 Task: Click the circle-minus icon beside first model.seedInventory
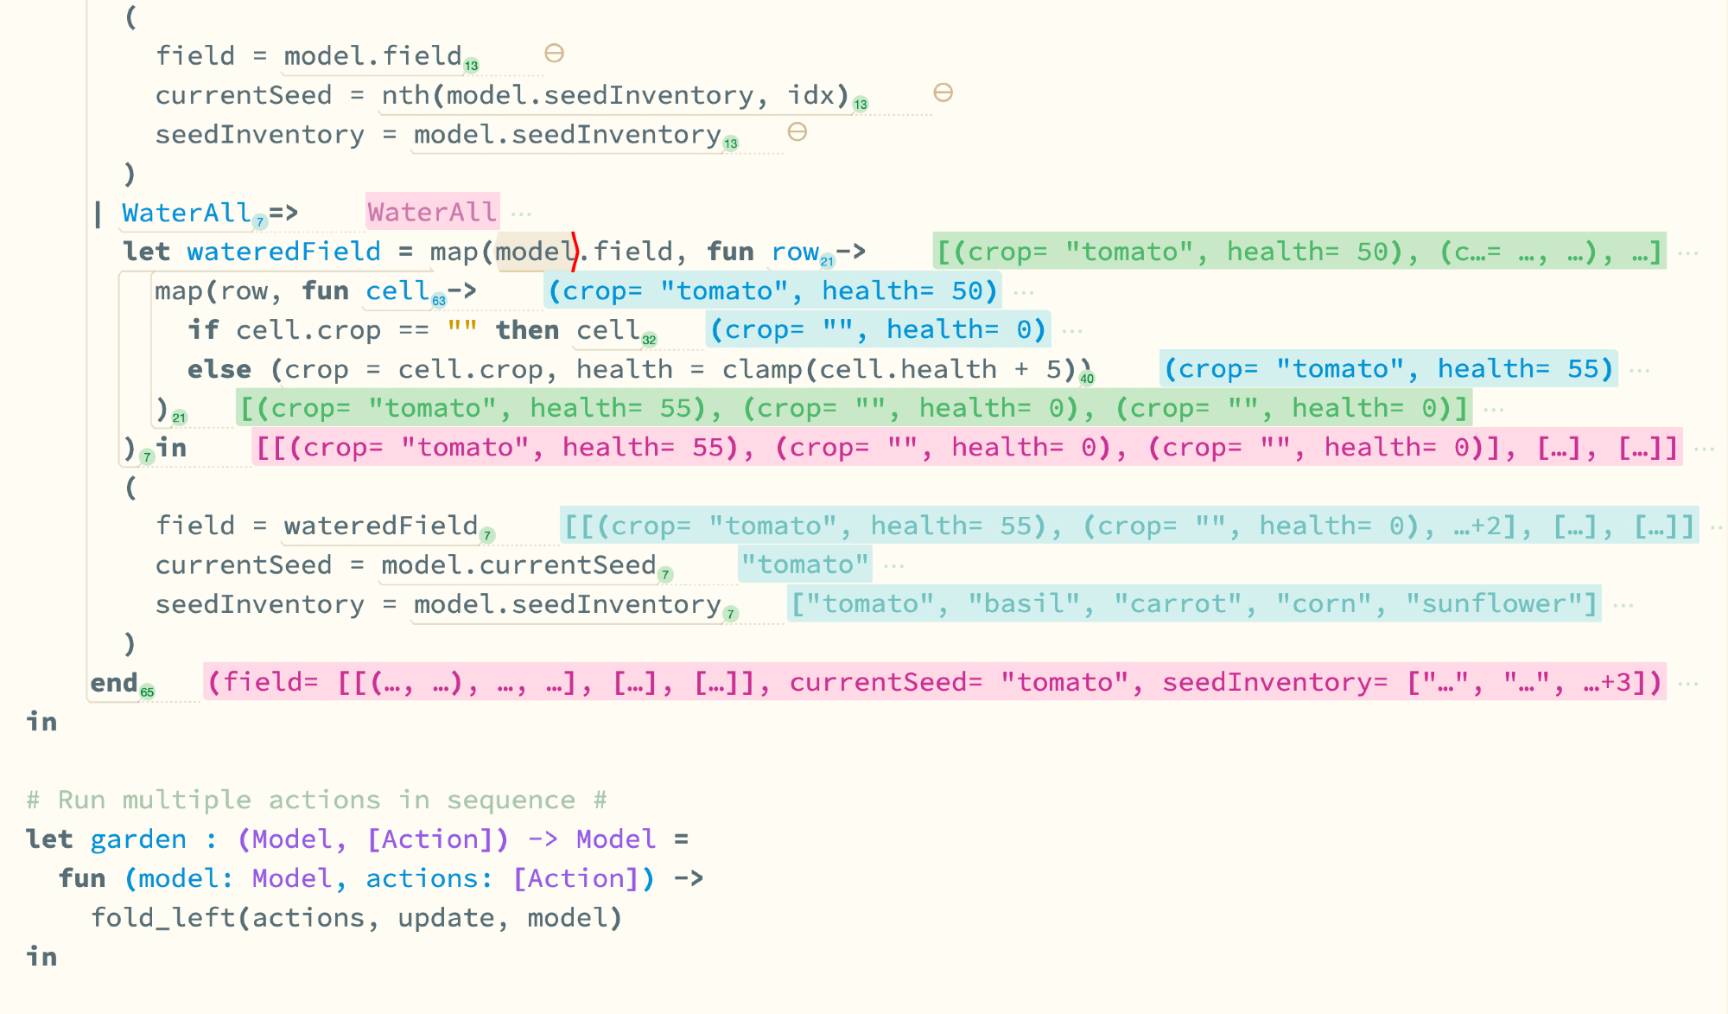click(797, 131)
